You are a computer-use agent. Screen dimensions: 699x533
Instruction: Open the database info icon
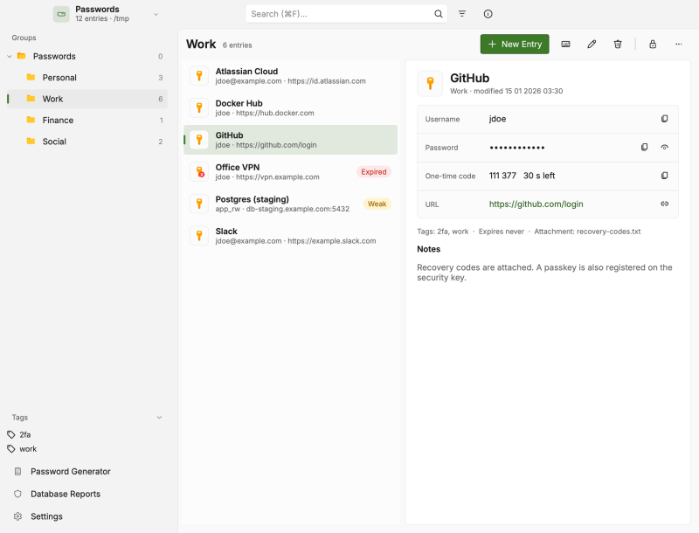[x=488, y=14]
